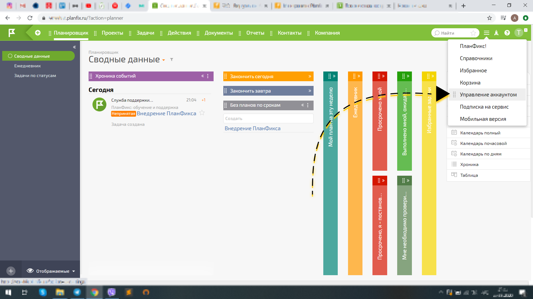Click the green plus icon next to the logo
533x299 pixels.
point(38,32)
